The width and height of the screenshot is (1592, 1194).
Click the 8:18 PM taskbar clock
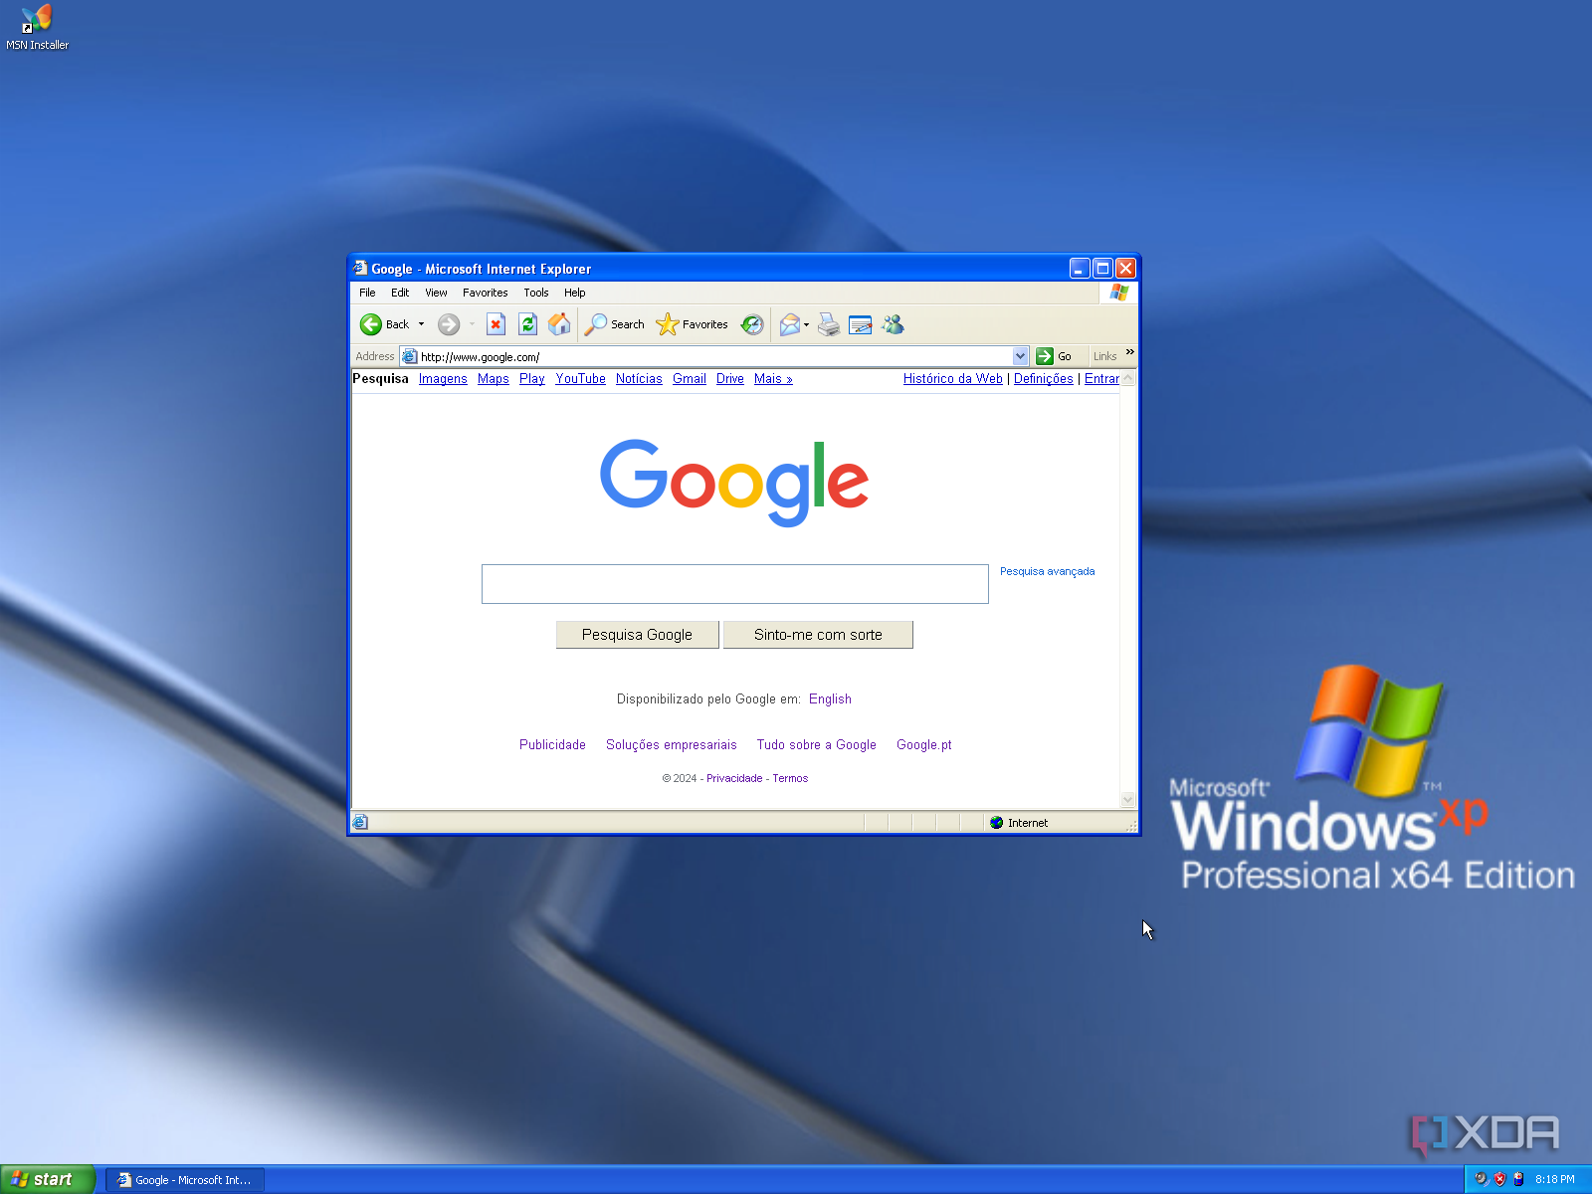(1555, 1180)
